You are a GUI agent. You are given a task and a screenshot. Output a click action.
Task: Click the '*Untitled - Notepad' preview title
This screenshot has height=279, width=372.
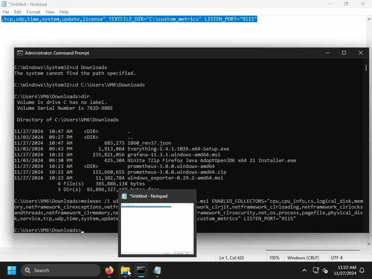coord(149,196)
